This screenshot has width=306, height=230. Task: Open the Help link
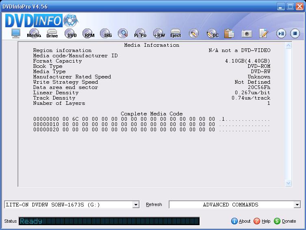(x=266, y=221)
